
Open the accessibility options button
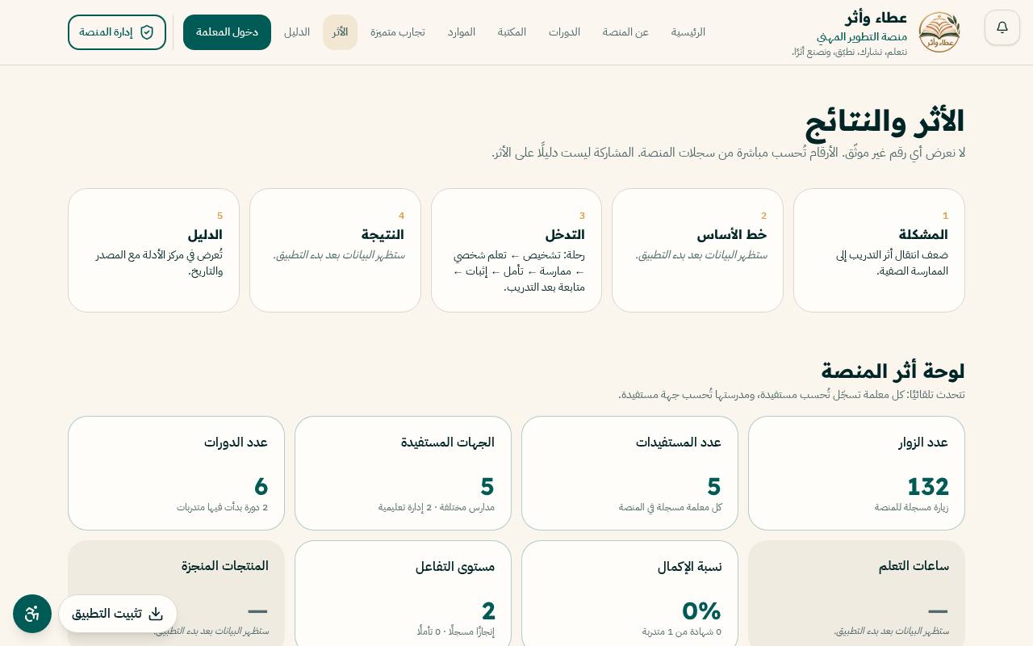tap(32, 614)
